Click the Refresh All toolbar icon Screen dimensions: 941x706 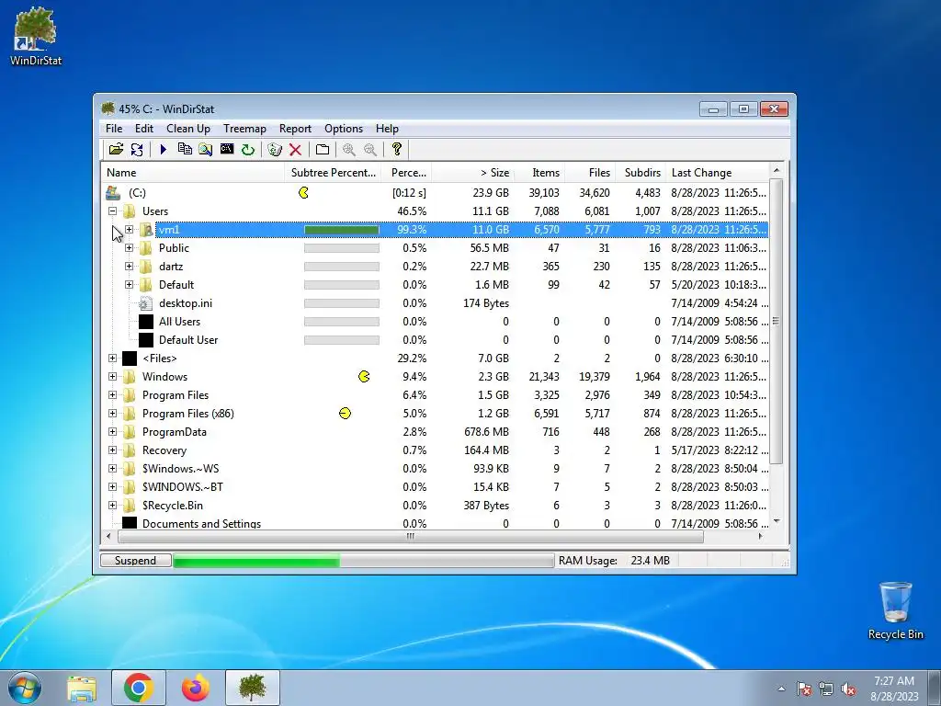click(137, 149)
